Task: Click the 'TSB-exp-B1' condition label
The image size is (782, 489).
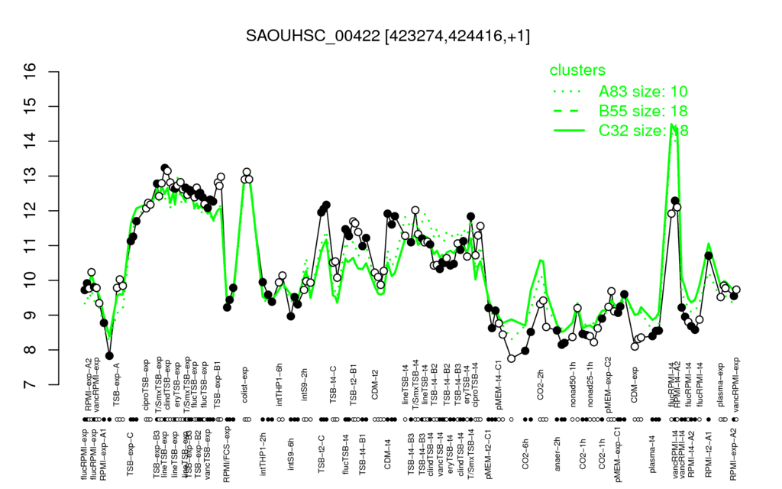Action: [x=218, y=384]
